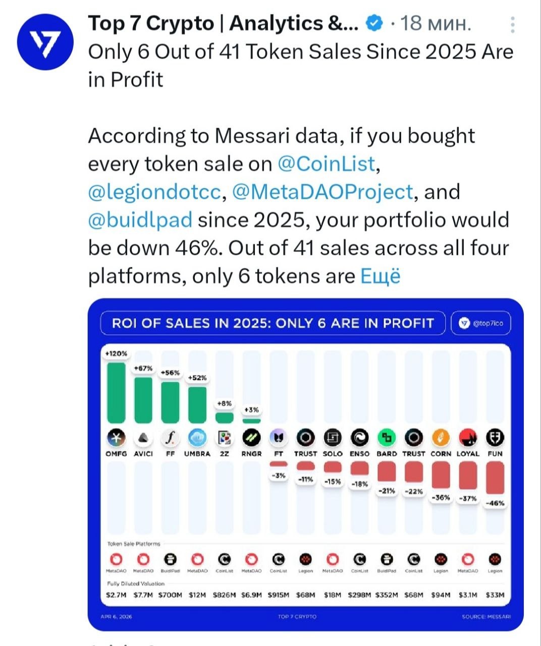The height and width of the screenshot is (646, 541).
Task: Open the @buildlpad mention link
Action: pos(140,220)
